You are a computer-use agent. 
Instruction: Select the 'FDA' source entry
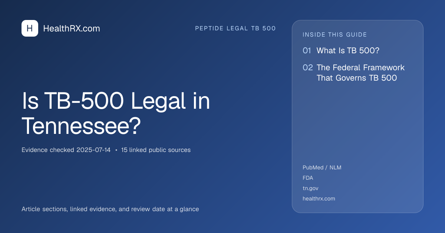308,178
